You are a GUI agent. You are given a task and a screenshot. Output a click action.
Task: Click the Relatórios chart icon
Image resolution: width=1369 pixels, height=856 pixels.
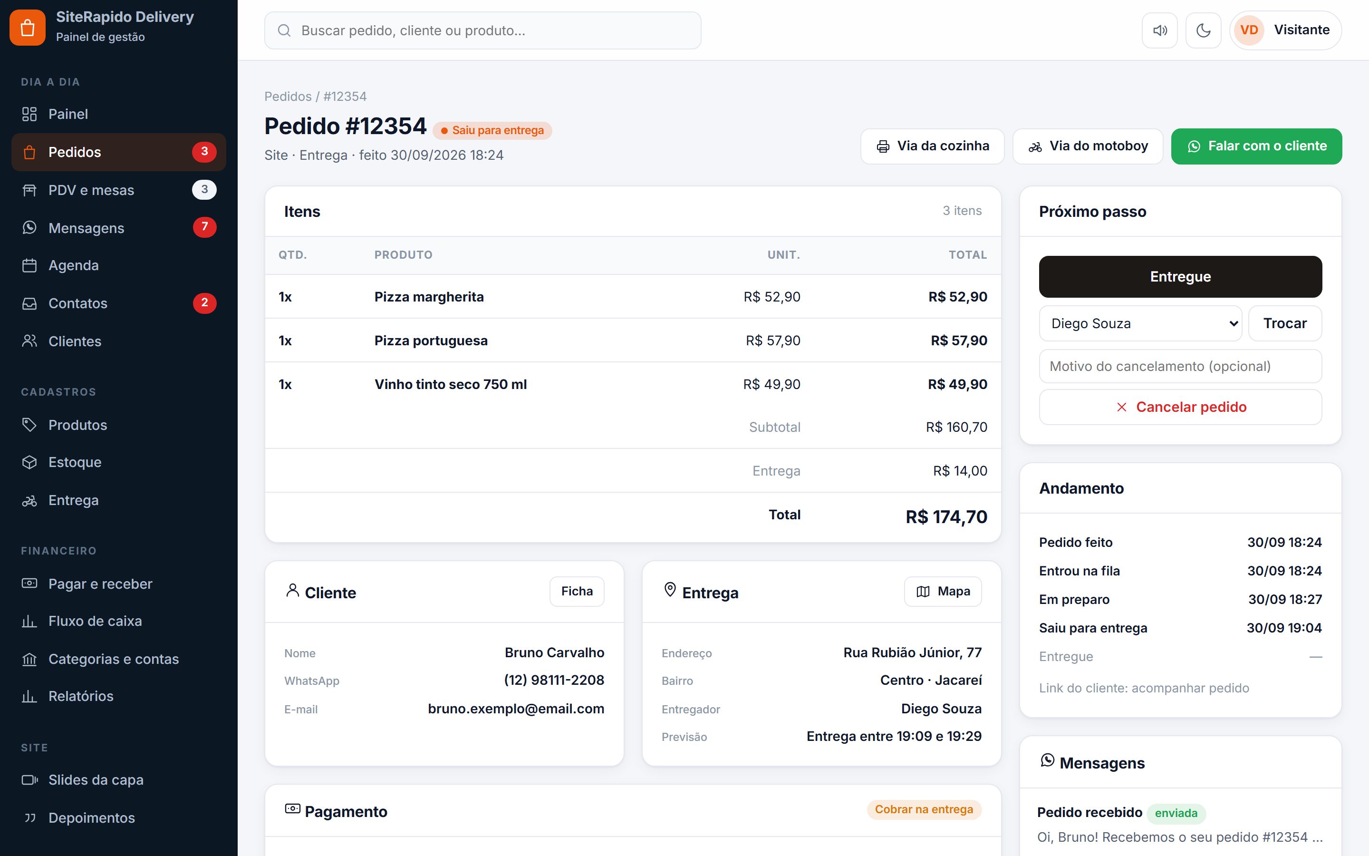[x=29, y=696]
